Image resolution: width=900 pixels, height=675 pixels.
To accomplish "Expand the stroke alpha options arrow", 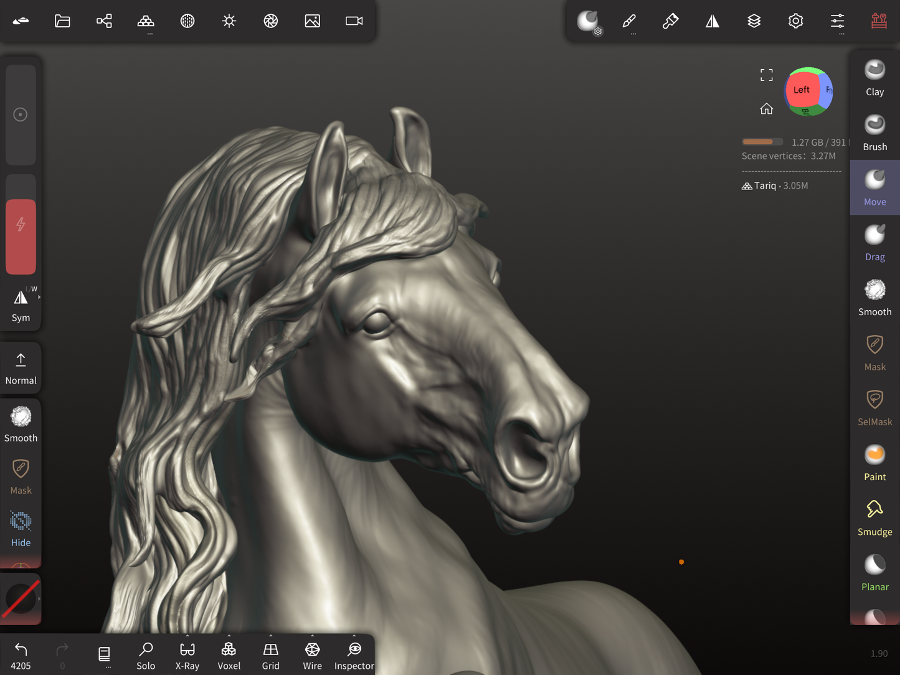I will (x=39, y=598).
